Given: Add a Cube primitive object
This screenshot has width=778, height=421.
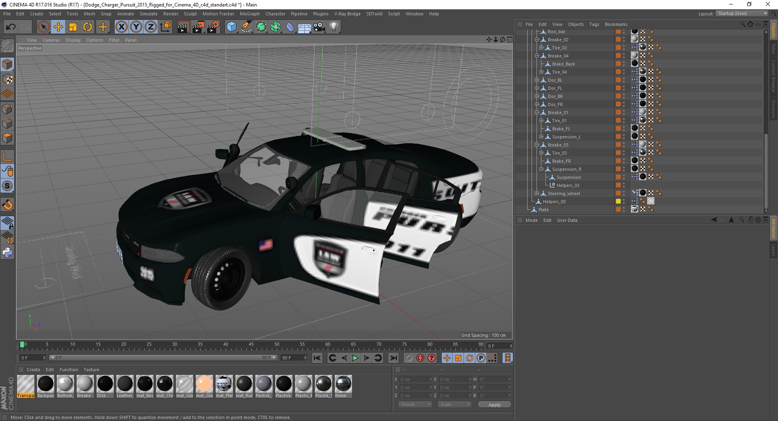Looking at the screenshot, I should (231, 27).
